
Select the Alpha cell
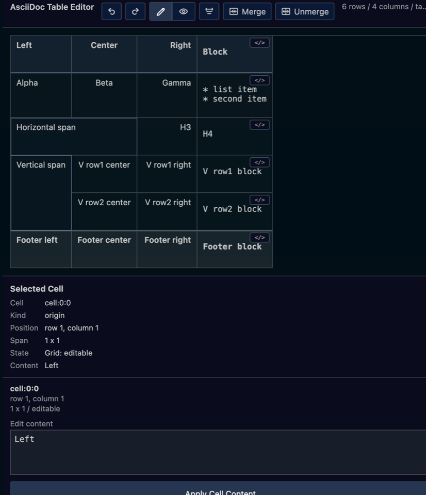[x=41, y=95]
